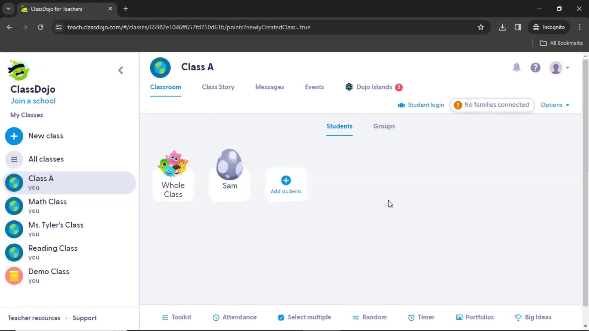The width and height of the screenshot is (589, 331).
Task: Bookmark this page with the star icon
Action: (481, 27)
